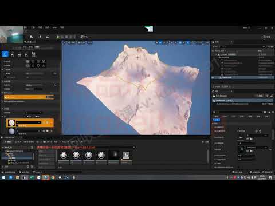Open the Platforms dropdown in the toolbar
This screenshot has height=206, width=275.
coord(85,37)
